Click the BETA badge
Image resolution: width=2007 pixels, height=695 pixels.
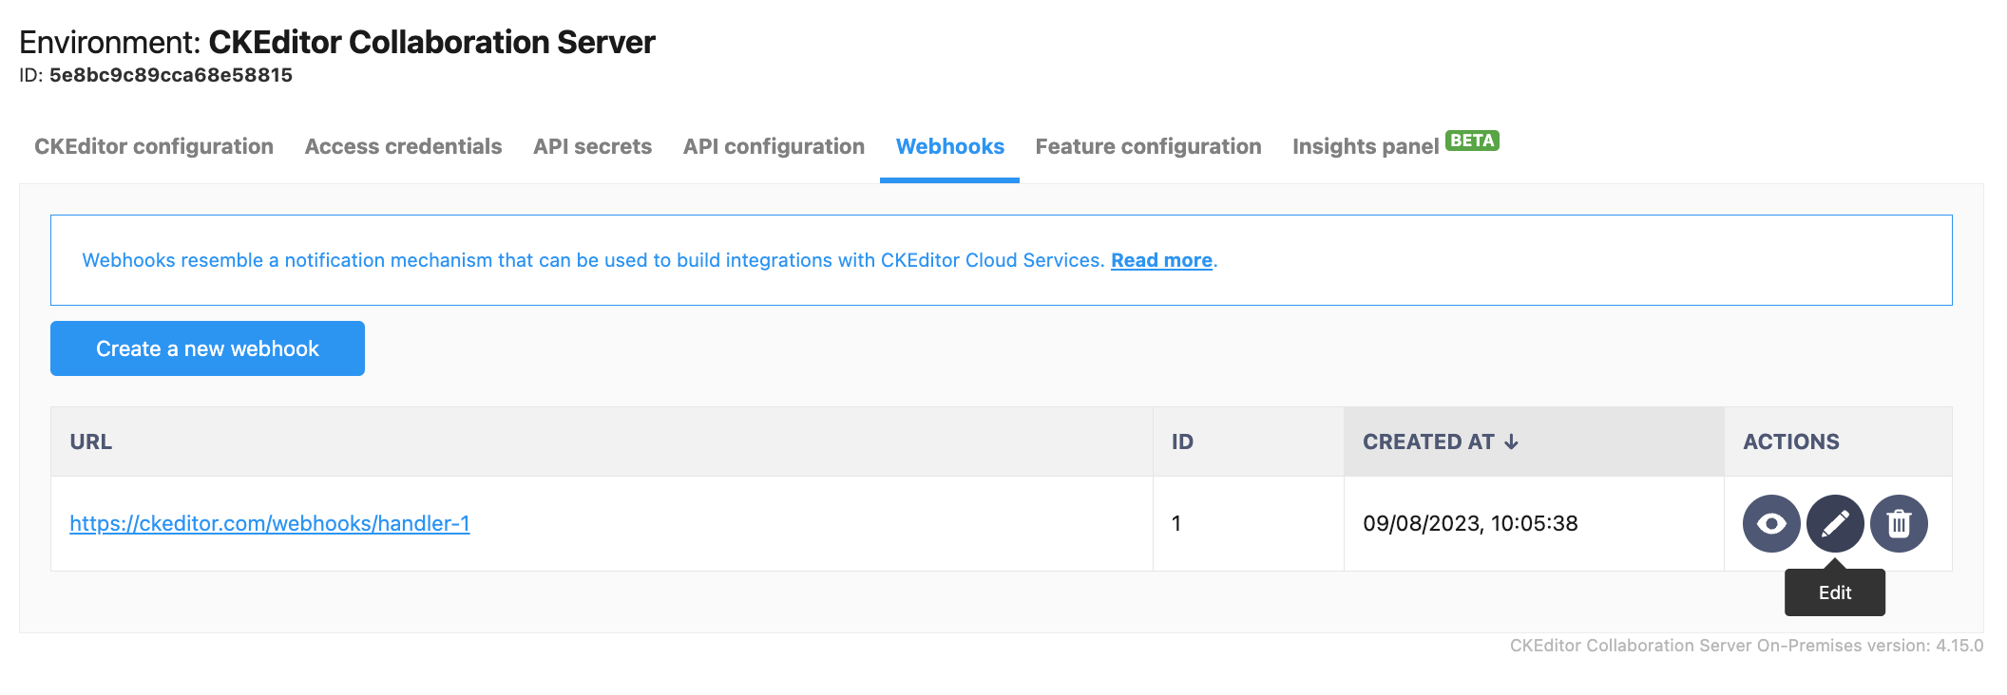(x=1472, y=141)
